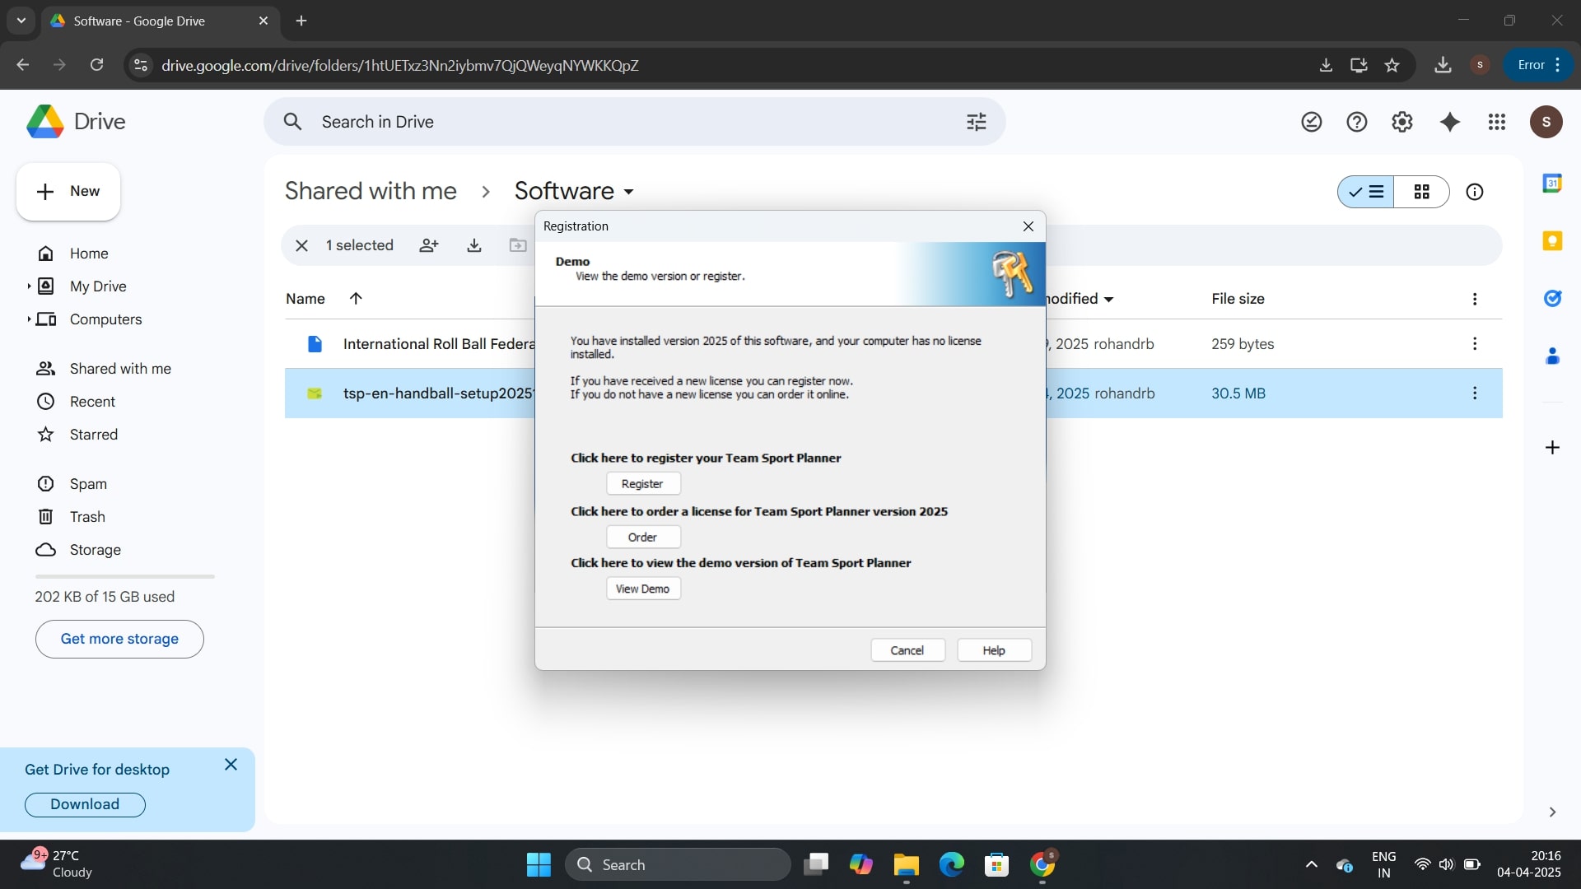Screen dimensions: 1581x889
Task: Click Get more storage button
Action: click(119, 639)
